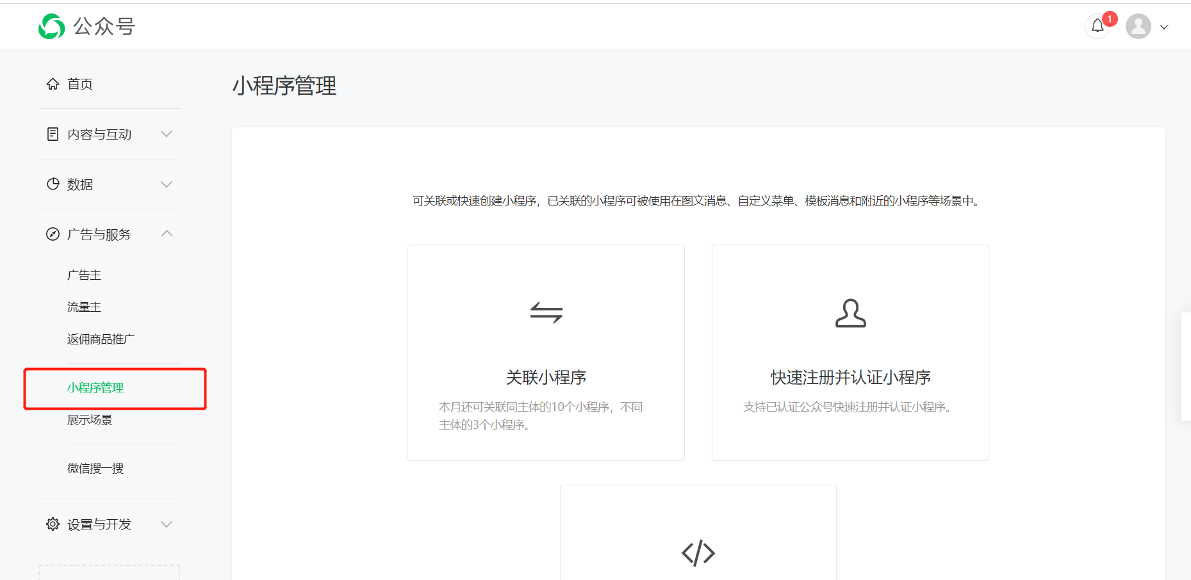Screen dimensions: 1191x580
Task: Select the 快速注册并认证小程序 card title
Action: click(851, 378)
